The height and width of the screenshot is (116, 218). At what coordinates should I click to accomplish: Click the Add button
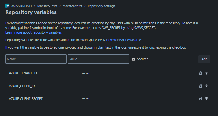coord(204,59)
